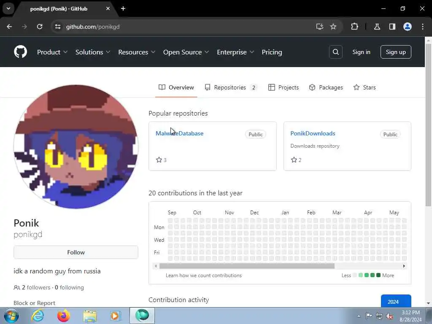432x324 pixels.
Task: Go back with browser back arrow
Action: (9, 27)
